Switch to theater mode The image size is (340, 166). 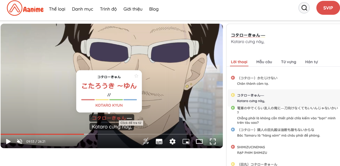tap(199, 141)
